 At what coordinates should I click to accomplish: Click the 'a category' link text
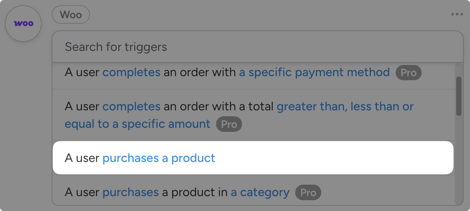tap(260, 192)
